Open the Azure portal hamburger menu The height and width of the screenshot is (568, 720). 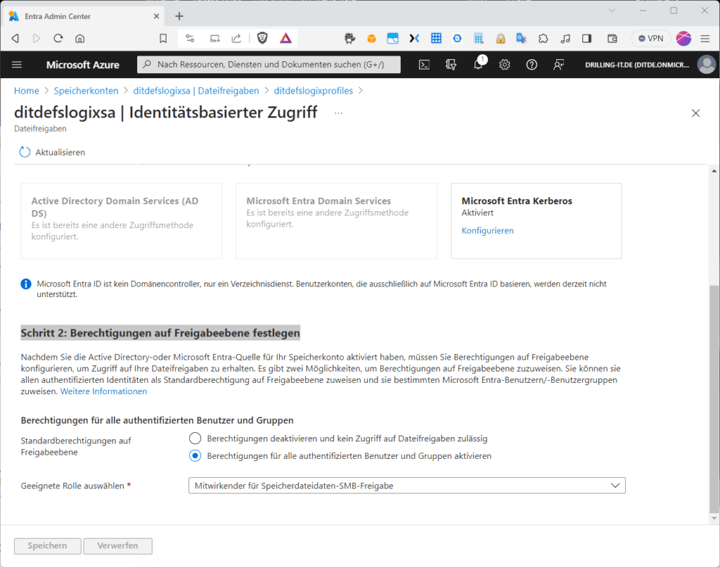[x=17, y=65]
